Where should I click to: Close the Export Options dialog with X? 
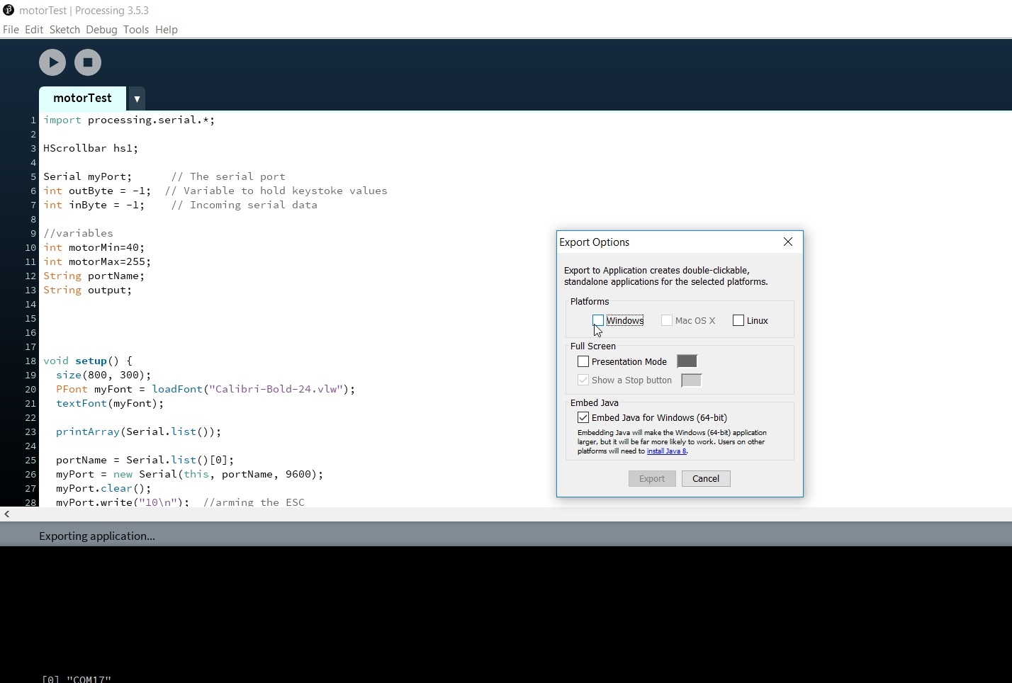(x=788, y=242)
